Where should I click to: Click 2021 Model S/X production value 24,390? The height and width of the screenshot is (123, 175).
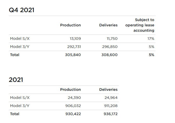pos(74,98)
